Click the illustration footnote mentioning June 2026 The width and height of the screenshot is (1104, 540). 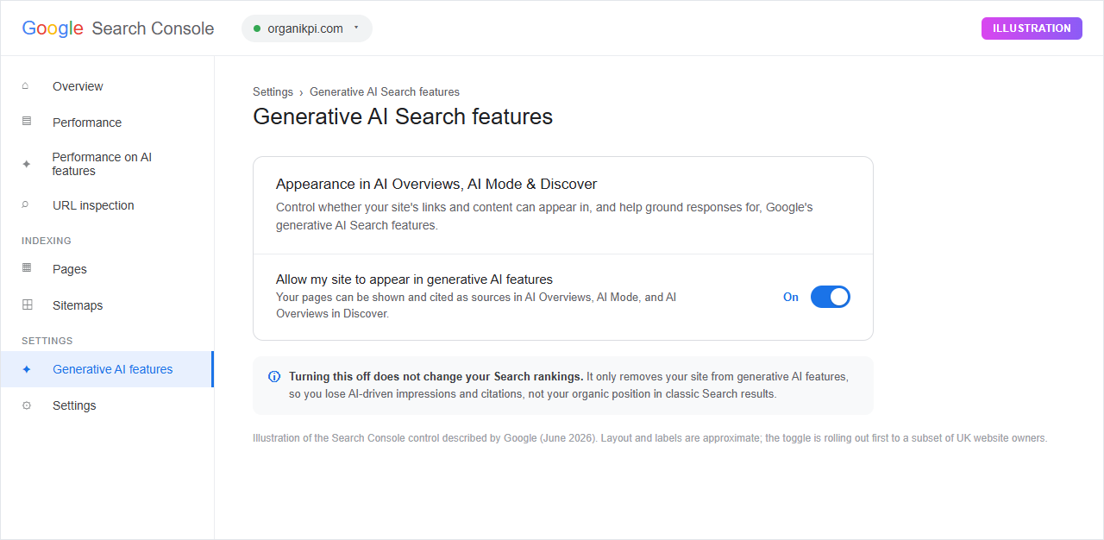[649, 438]
